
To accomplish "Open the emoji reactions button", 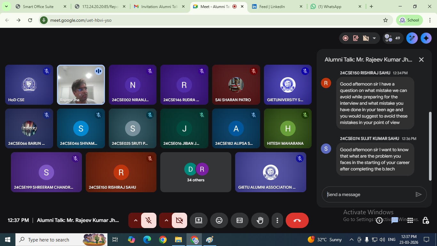I will (x=219, y=220).
